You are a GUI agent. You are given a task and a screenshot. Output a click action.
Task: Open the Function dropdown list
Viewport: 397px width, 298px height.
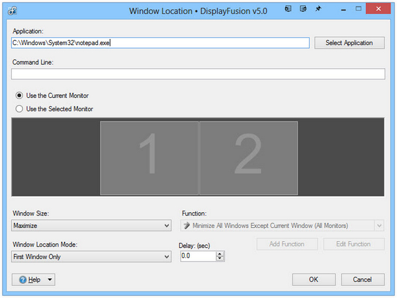tap(282, 225)
